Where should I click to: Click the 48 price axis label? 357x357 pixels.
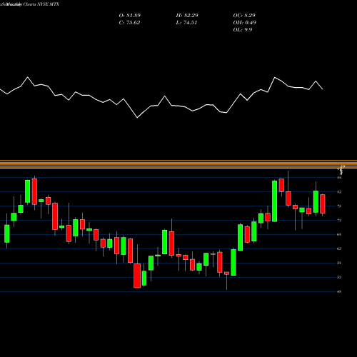tap(339, 291)
